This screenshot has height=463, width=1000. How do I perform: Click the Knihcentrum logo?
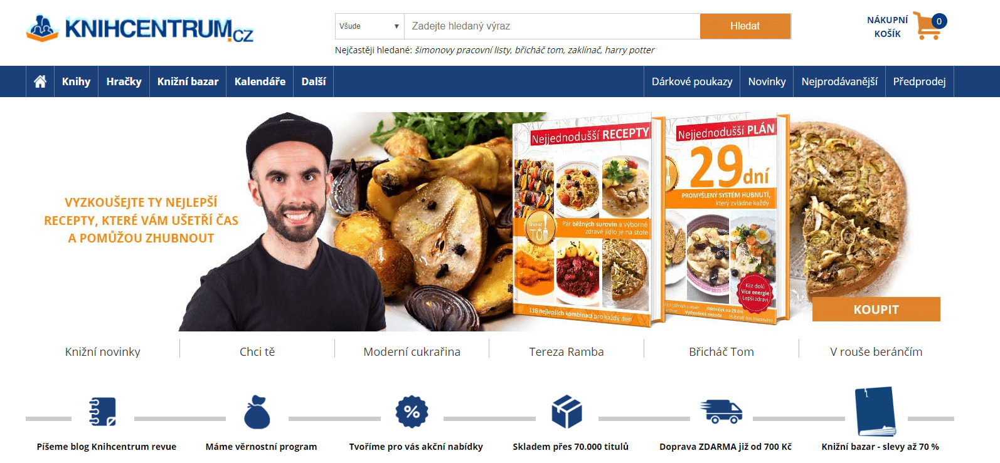pos(140,29)
